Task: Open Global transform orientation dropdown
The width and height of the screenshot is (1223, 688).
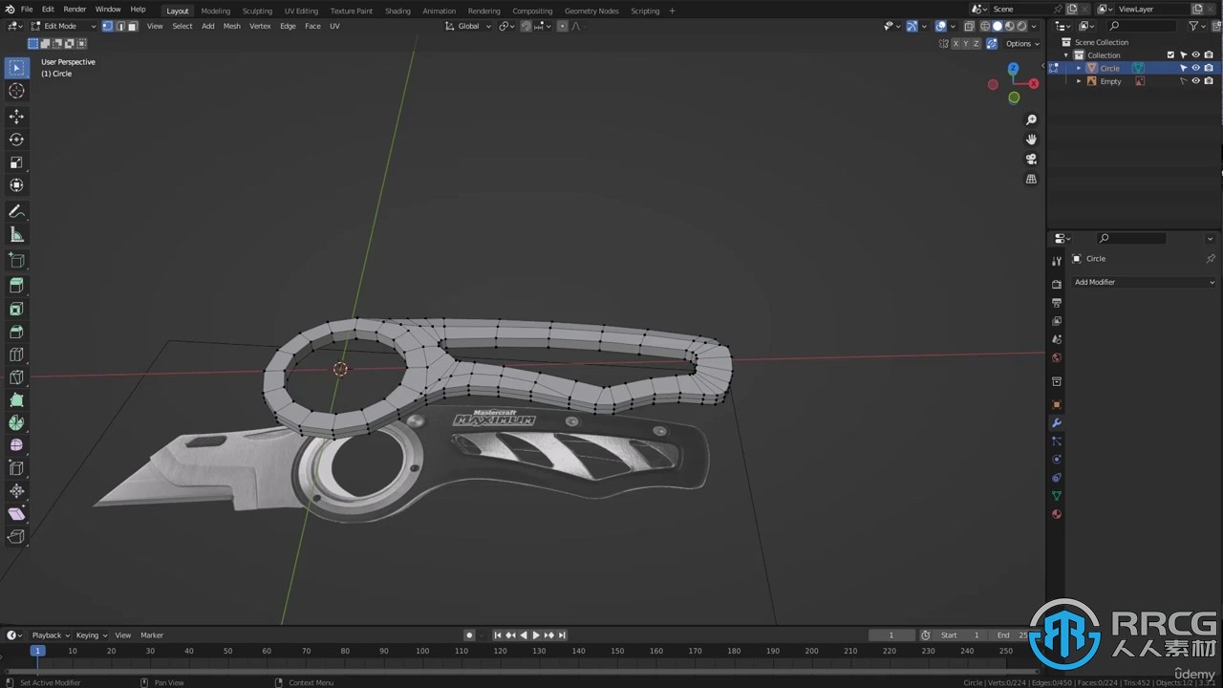Action: pyautogui.click(x=468, y=26)
